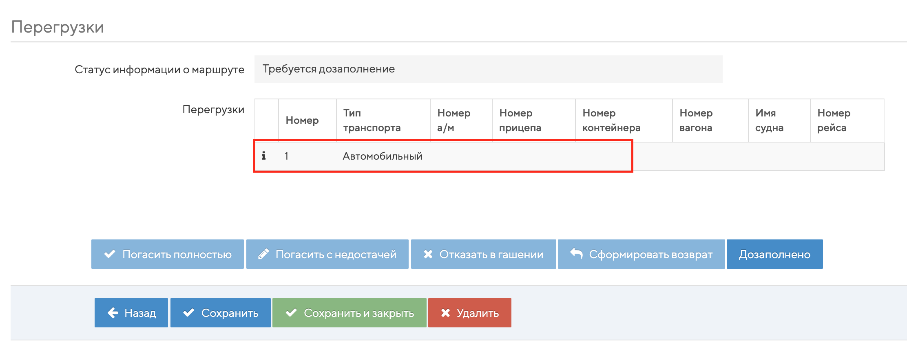Click the number '1' in the table row
The width and height of the screenshot is (907, 351).
point(287,156)
